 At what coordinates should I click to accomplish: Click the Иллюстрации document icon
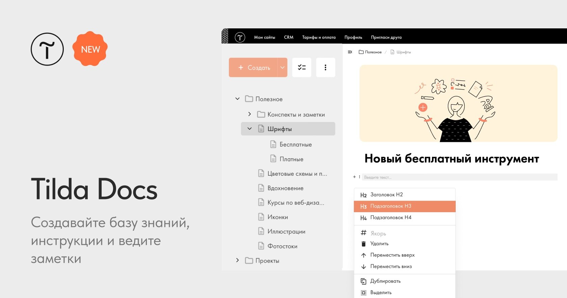pos(261,231)
